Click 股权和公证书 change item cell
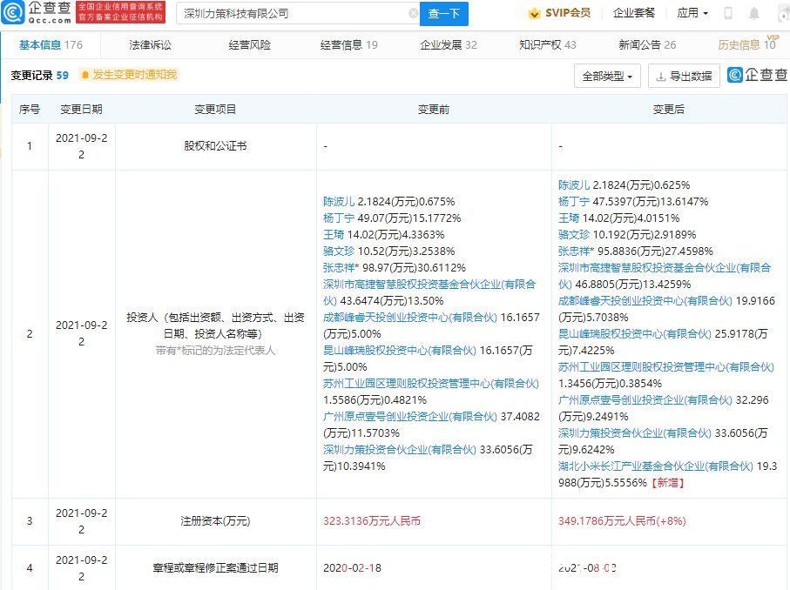Screen dimensions: 790x590 [x=215, y=146]
